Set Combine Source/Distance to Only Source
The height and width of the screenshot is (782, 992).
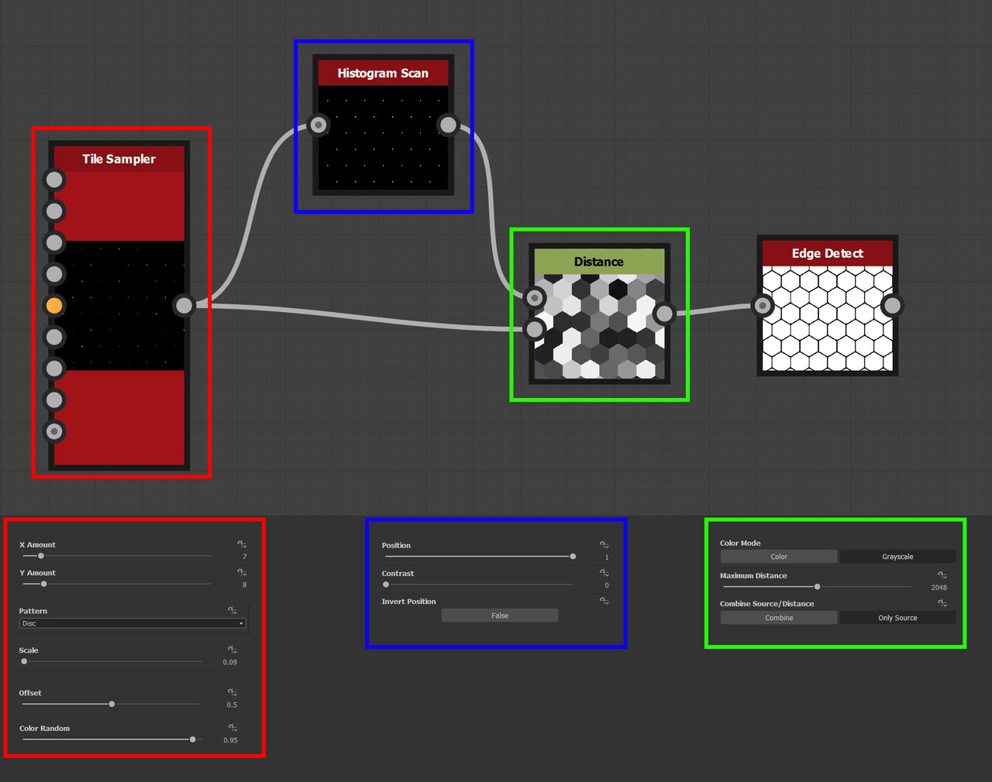click(x=897, y=617)
